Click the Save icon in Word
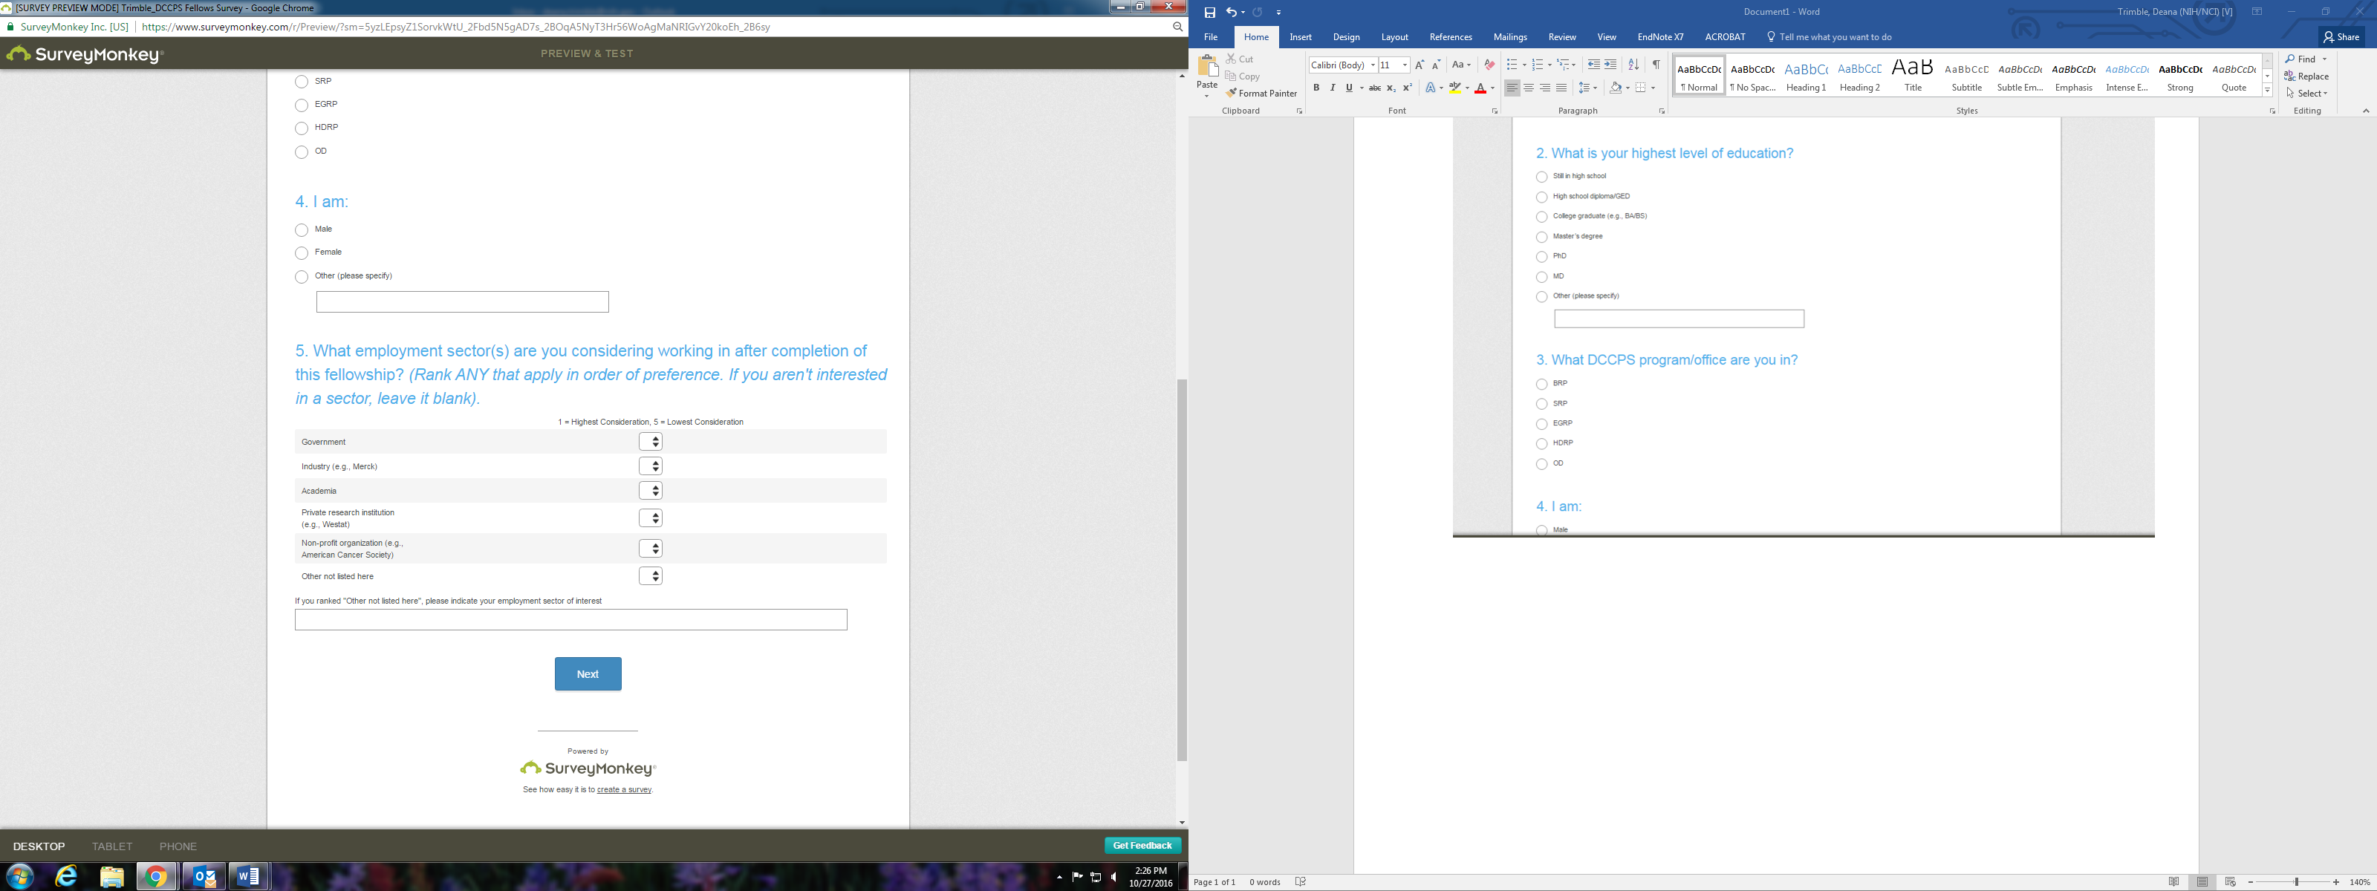 [1210, 12]
